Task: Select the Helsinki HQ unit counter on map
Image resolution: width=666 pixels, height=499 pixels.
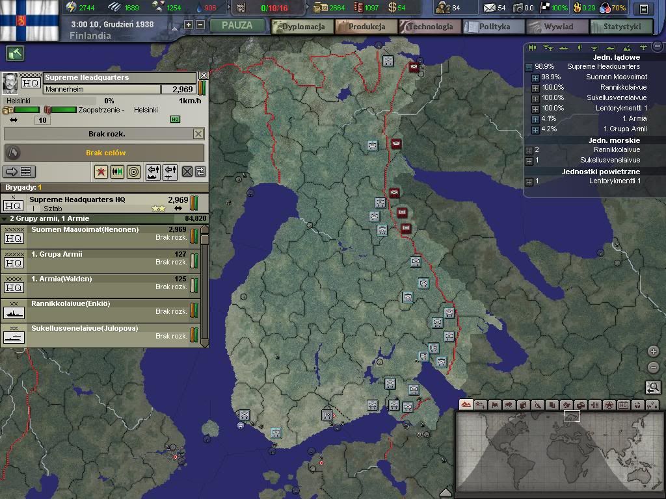Action: click(x=327, y=415)
